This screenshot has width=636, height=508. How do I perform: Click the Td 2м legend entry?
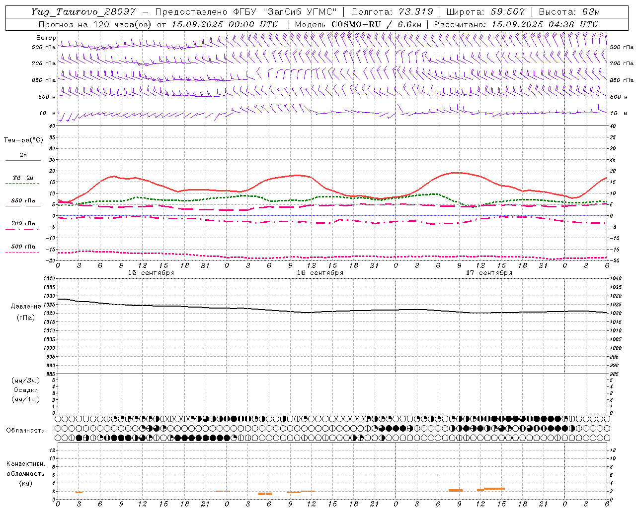point(23,178)
